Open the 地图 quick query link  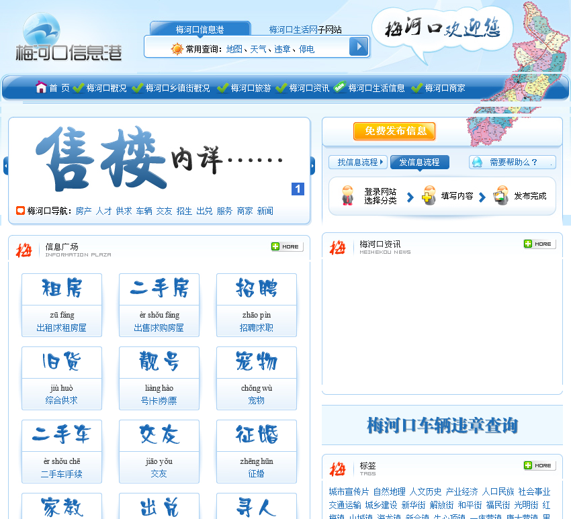[x=234, y=49]
